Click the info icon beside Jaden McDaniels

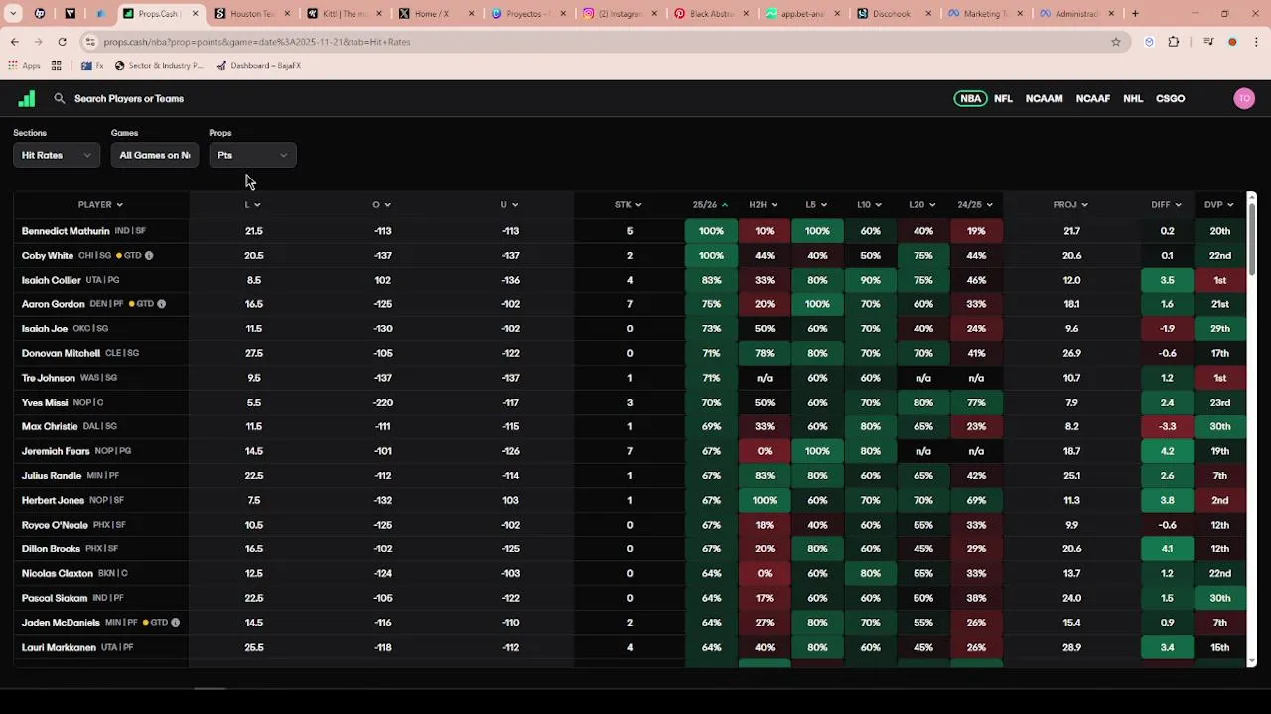coord(175,623)
